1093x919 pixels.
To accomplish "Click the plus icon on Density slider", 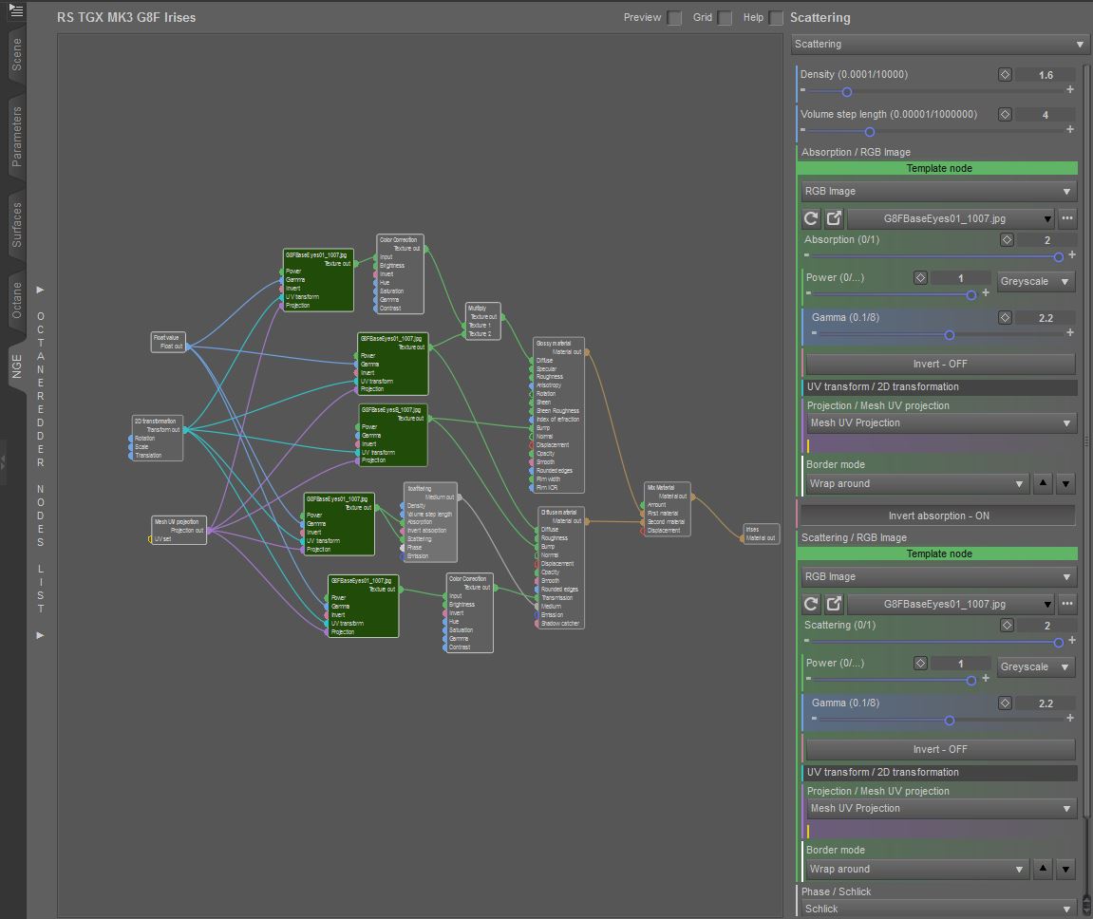I will (1070, 91).
